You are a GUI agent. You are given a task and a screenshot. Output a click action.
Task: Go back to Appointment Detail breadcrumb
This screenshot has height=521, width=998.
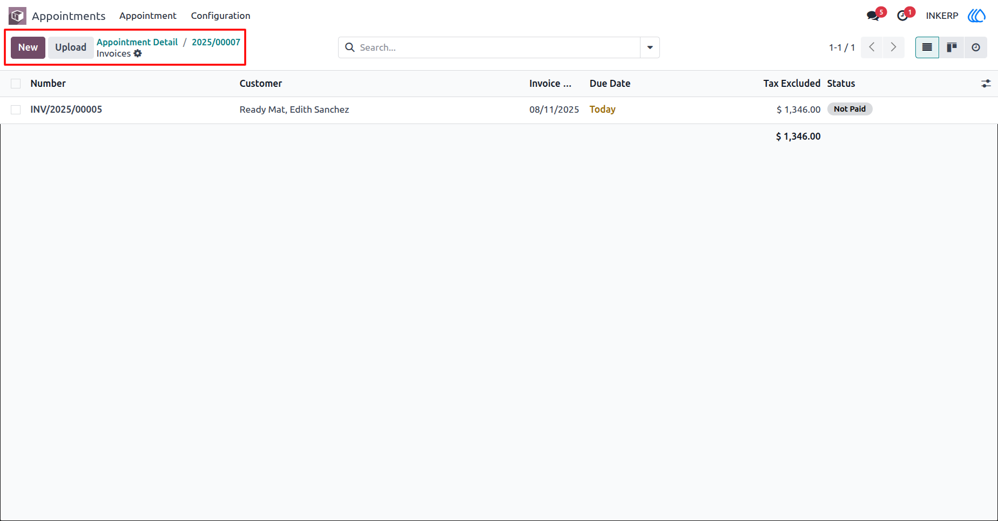137,42
